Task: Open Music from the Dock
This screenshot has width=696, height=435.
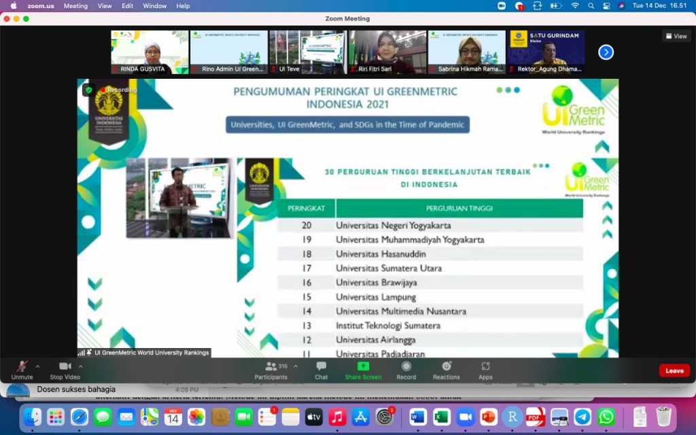Action: (337, 417)
